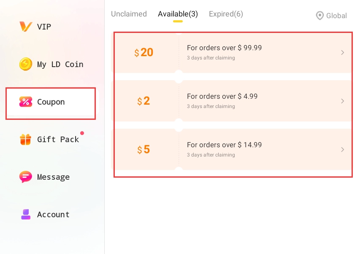Click the red dot on Gift Pack
Image resolution: width=360 pixels, height=254 pixels.
point(82,133)
